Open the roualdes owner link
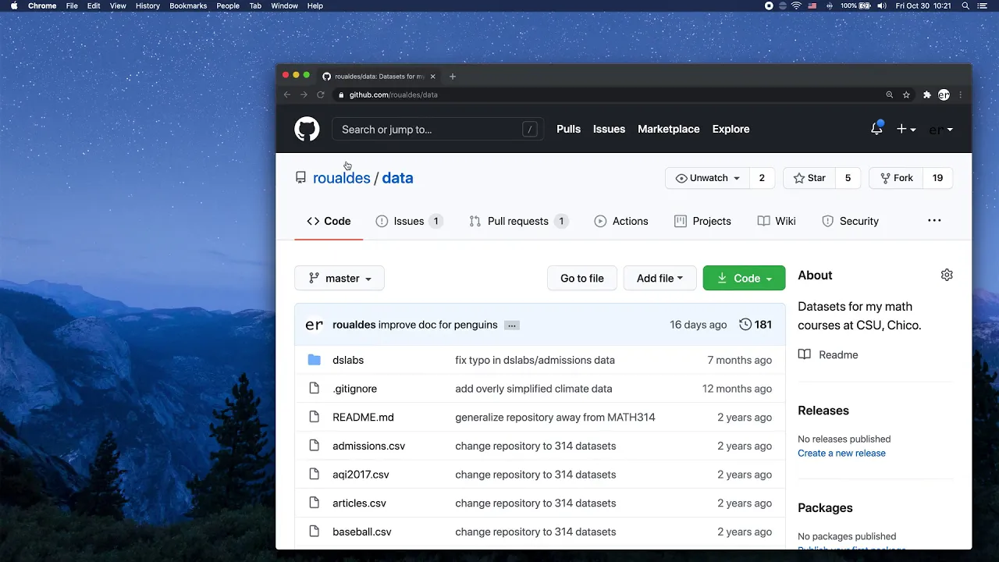999x562 pixels. coord(342,178)
